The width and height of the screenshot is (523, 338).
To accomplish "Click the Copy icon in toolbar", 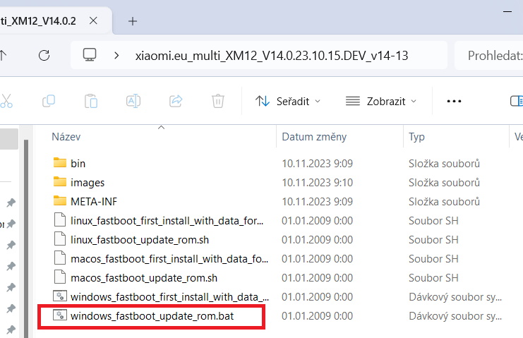I will pyautogui.click(x=49, y=101).
